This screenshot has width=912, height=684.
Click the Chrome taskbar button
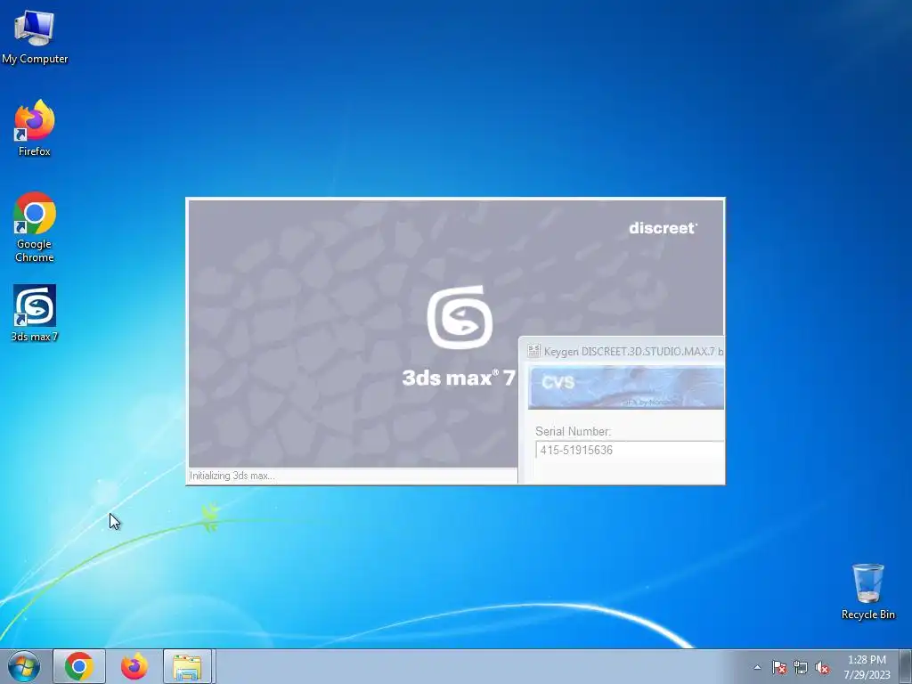[79, 666]
